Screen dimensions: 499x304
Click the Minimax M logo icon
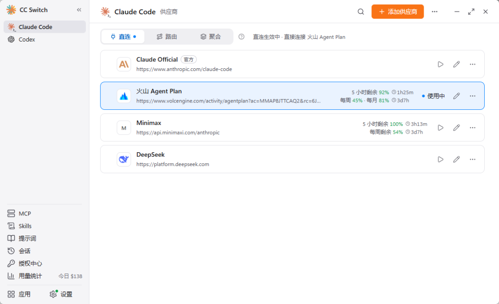click(124, 128)
